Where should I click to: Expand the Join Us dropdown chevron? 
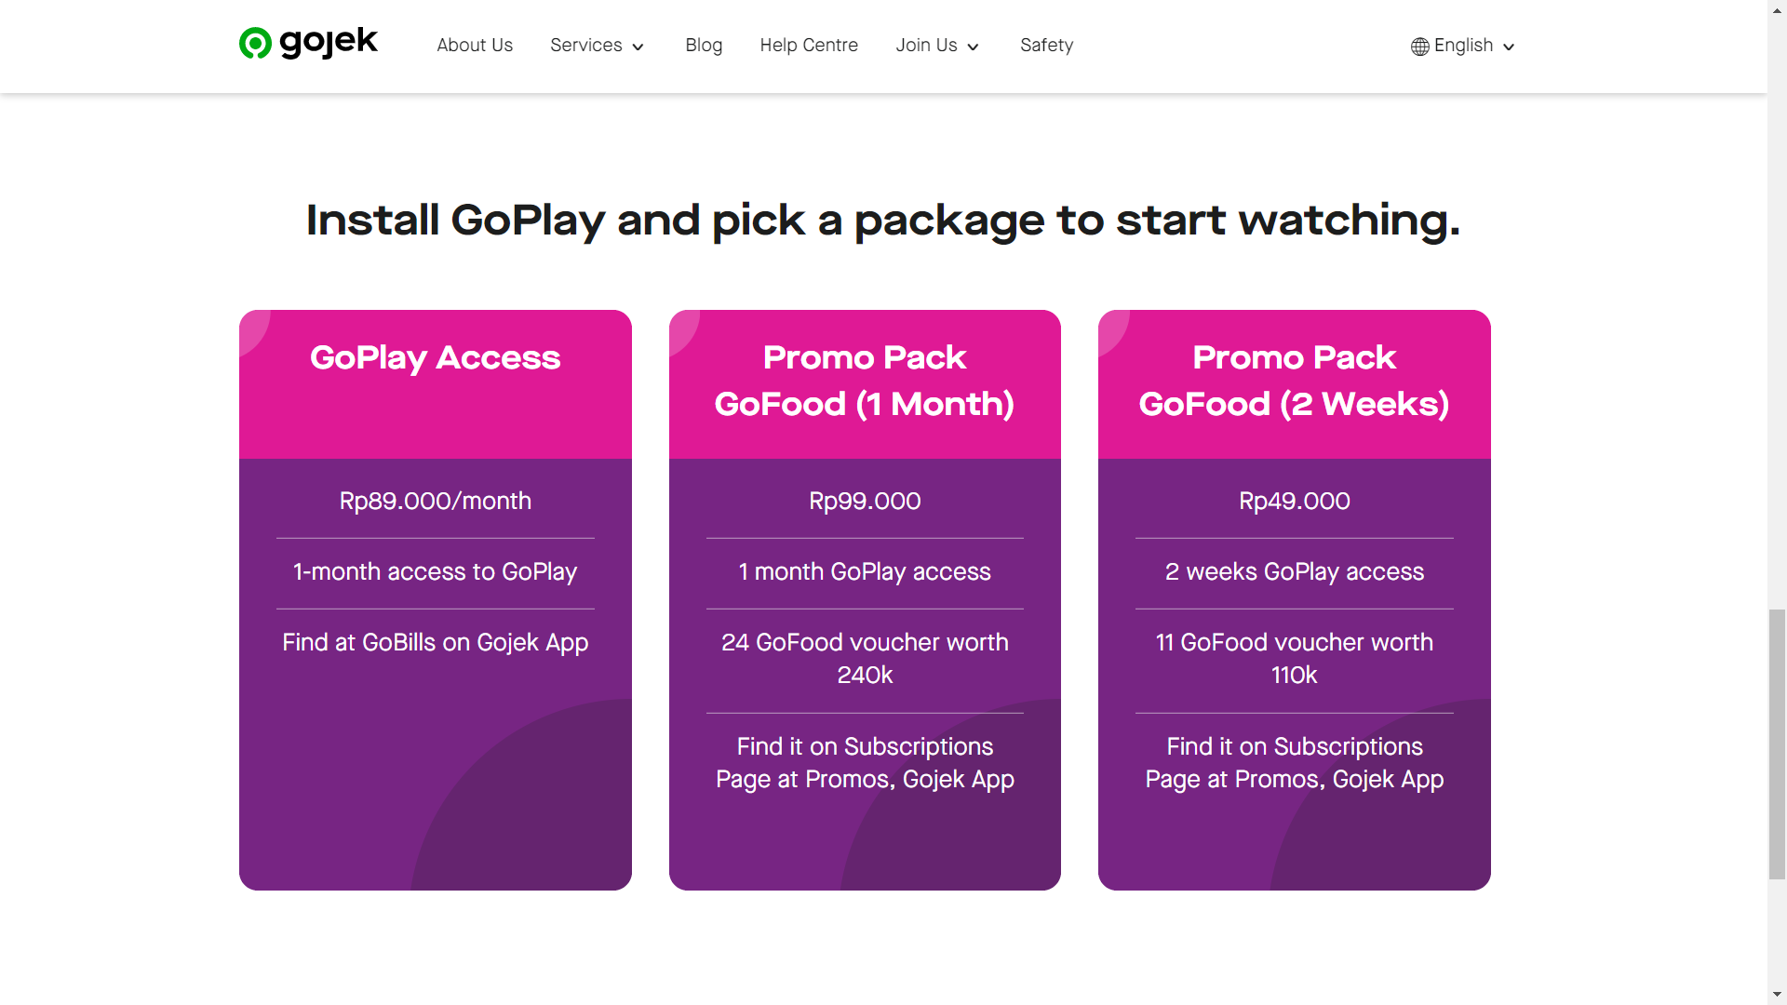tap(974, 47)
